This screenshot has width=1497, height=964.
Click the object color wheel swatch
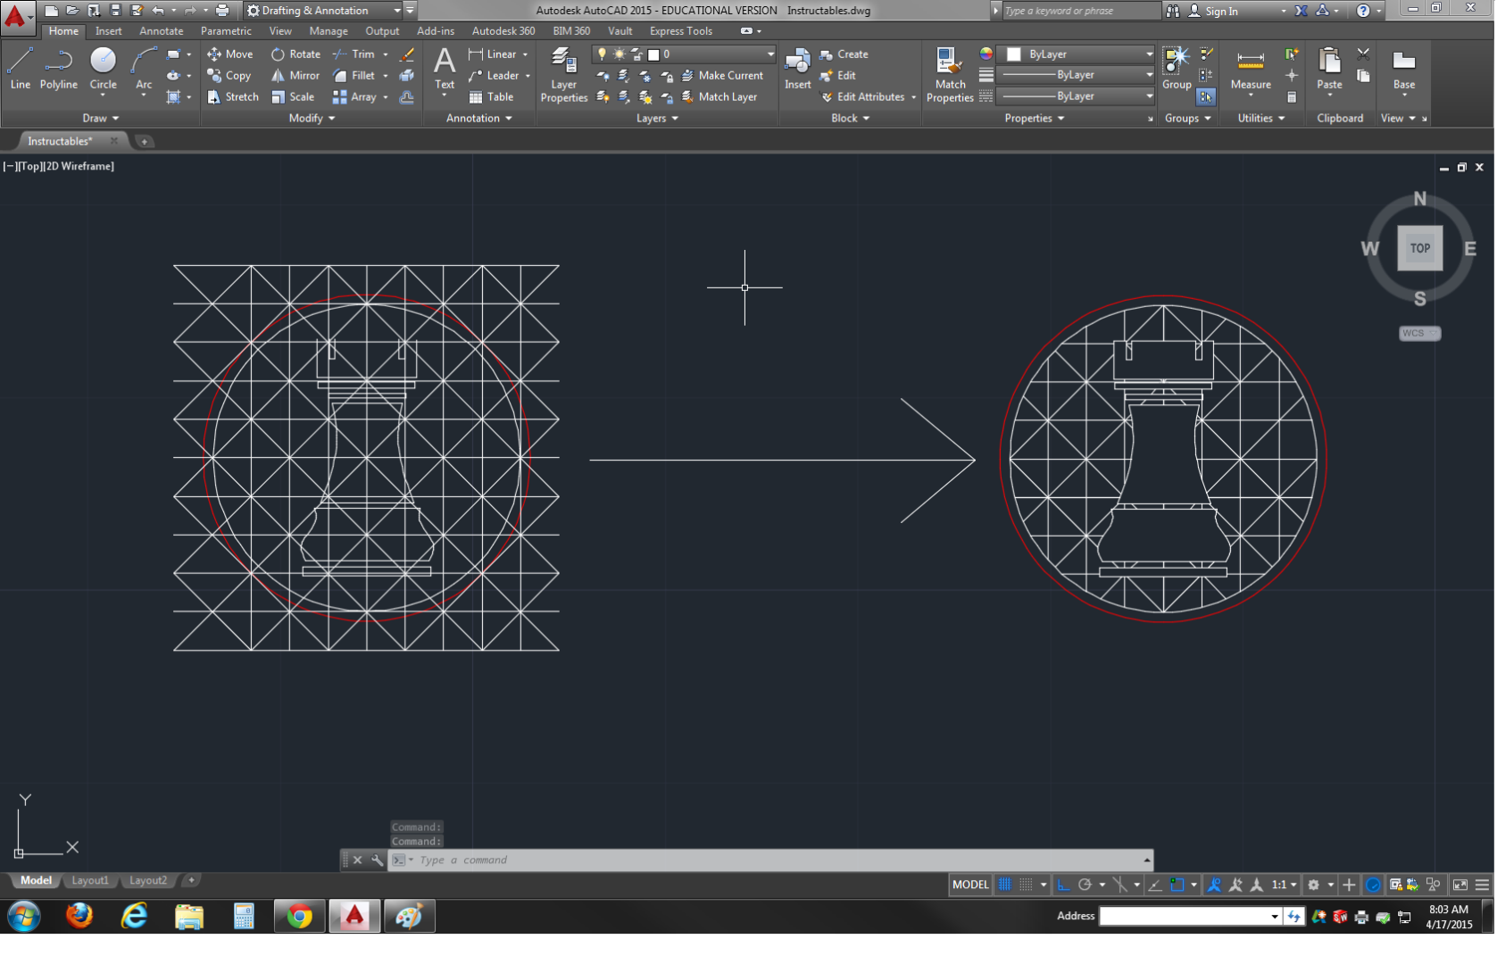pyautogui.click(x=986, y=54)
